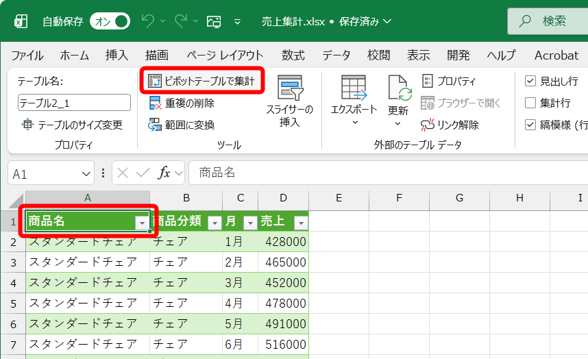Switch to the ページ レイアウト tab
The image size is (588, 359).
coord(225,55)
